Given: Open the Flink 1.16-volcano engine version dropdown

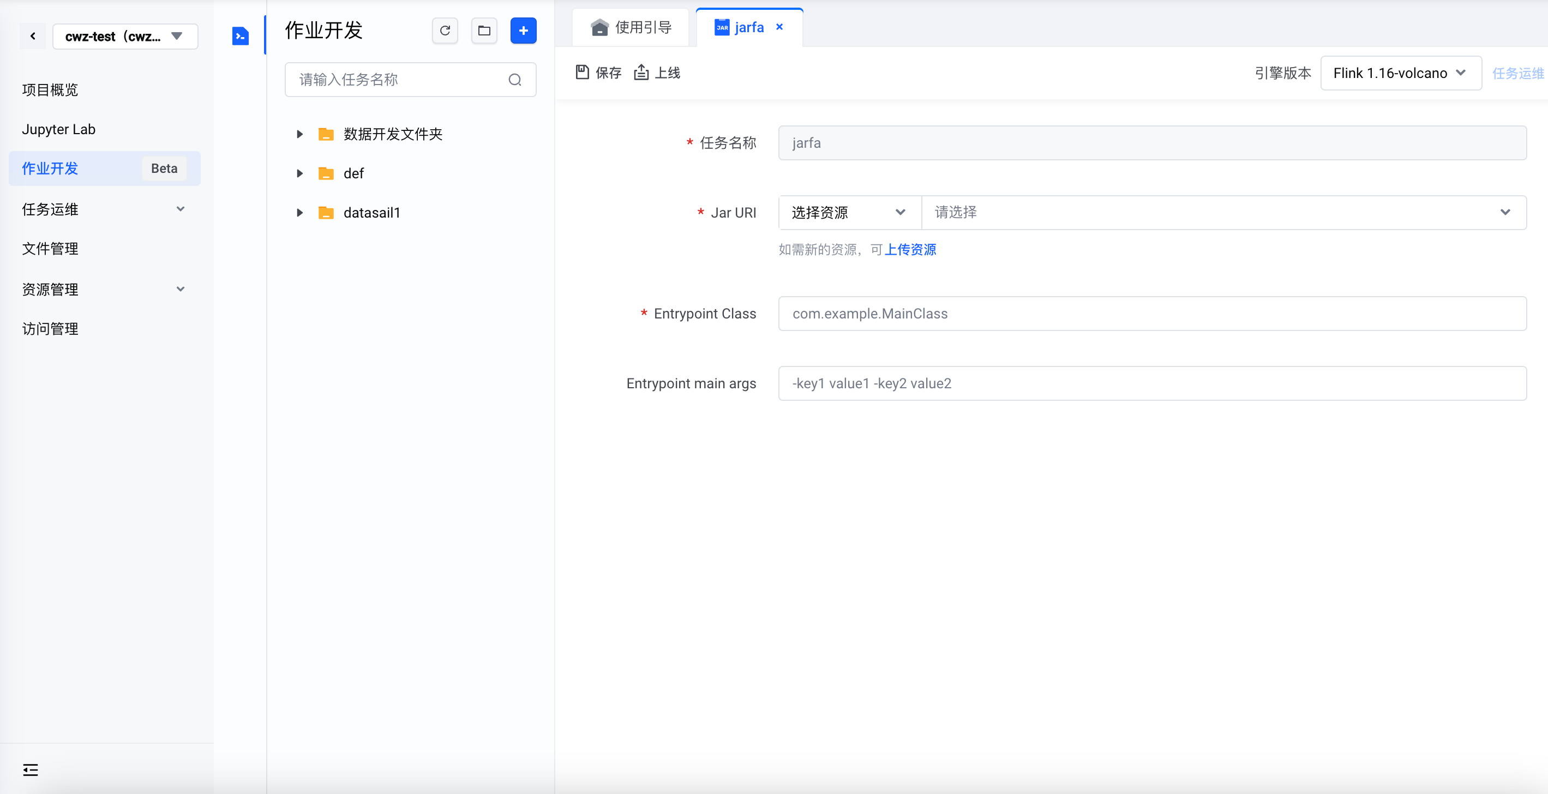Looking at the screenshot, I should pyautogui.click(x=1400, y=73).
